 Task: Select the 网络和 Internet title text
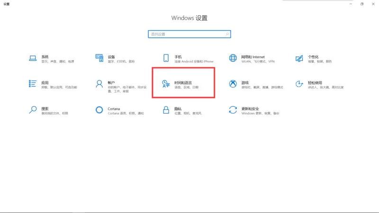[x=253, y=57]
